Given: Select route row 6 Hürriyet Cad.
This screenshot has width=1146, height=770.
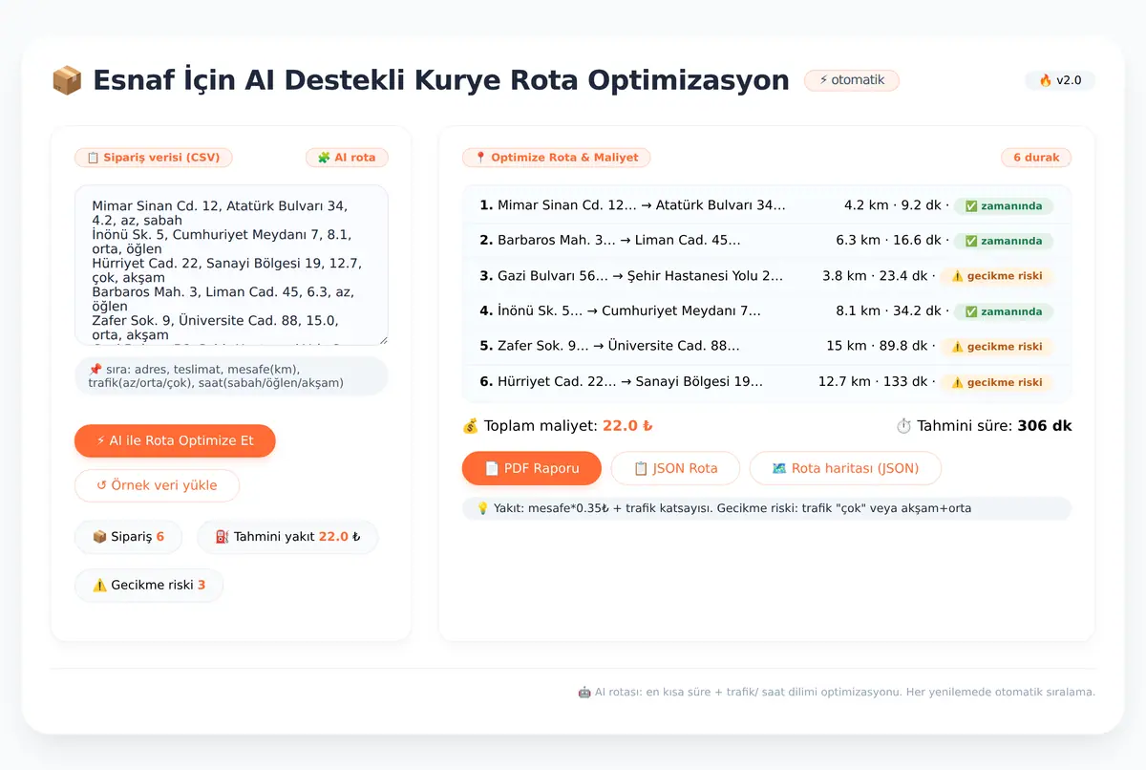Looking at the screenshot, I should 767,381.
